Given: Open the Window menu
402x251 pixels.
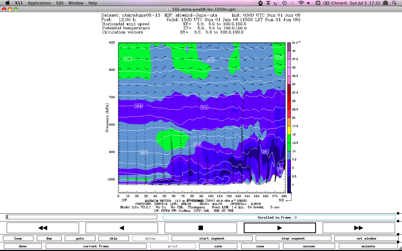Looking at the screenshot, I should point(76,3).
